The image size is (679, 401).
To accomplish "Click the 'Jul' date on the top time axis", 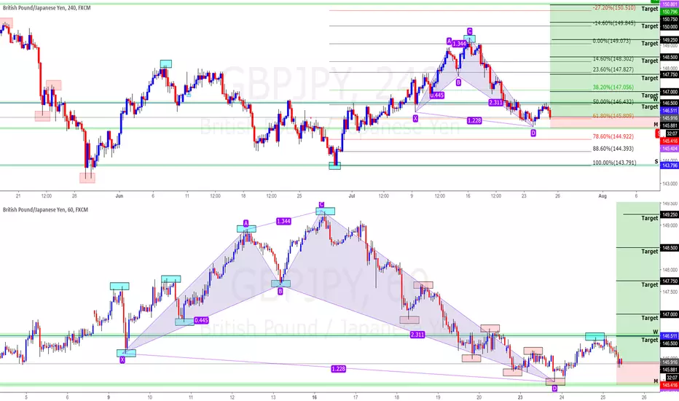I will pos(352,196).
